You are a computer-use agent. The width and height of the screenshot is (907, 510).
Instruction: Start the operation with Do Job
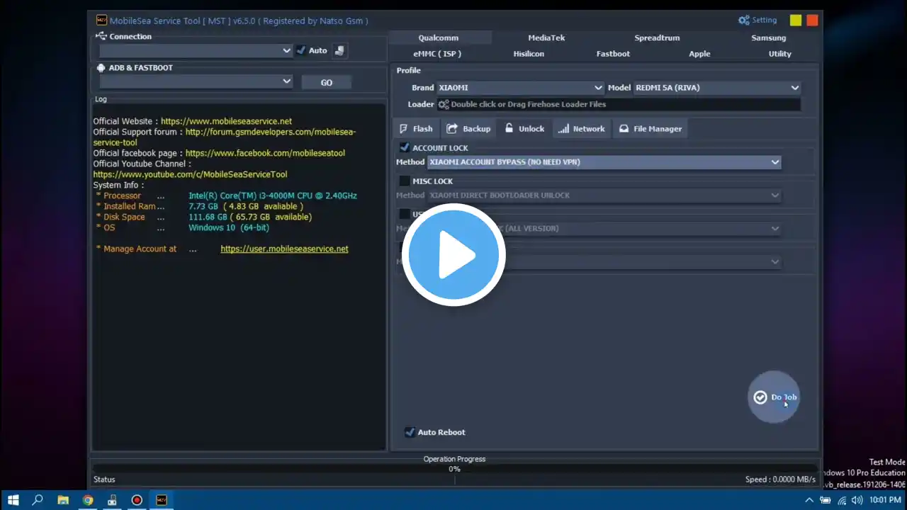[x=774, y=397]
